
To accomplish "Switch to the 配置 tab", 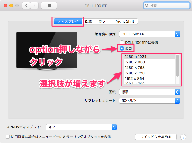I will (x=89, y=21).
